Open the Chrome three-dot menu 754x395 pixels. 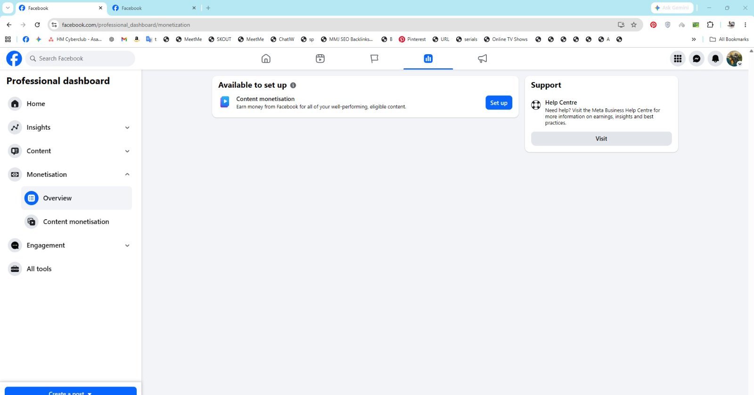(745, 25)
